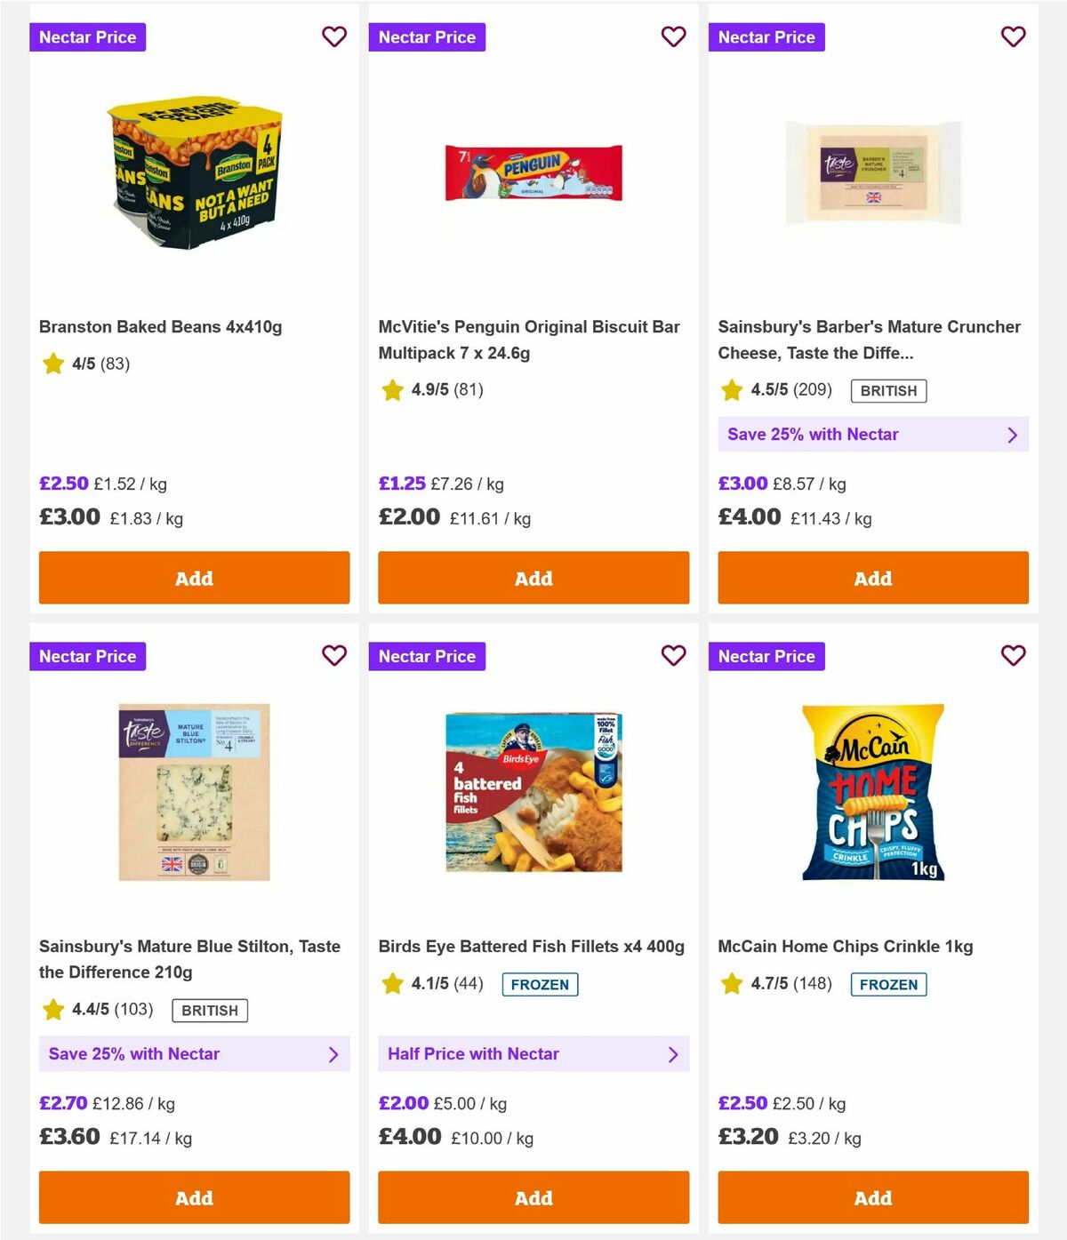Click the star rating on Branston Baked Beans
1067x1240 pixels.
point(52,364)
